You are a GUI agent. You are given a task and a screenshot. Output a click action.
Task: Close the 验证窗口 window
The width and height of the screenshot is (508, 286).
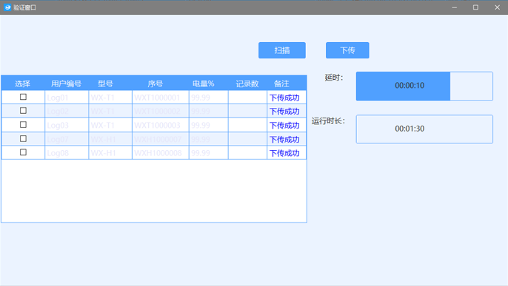tap(497, 7)
